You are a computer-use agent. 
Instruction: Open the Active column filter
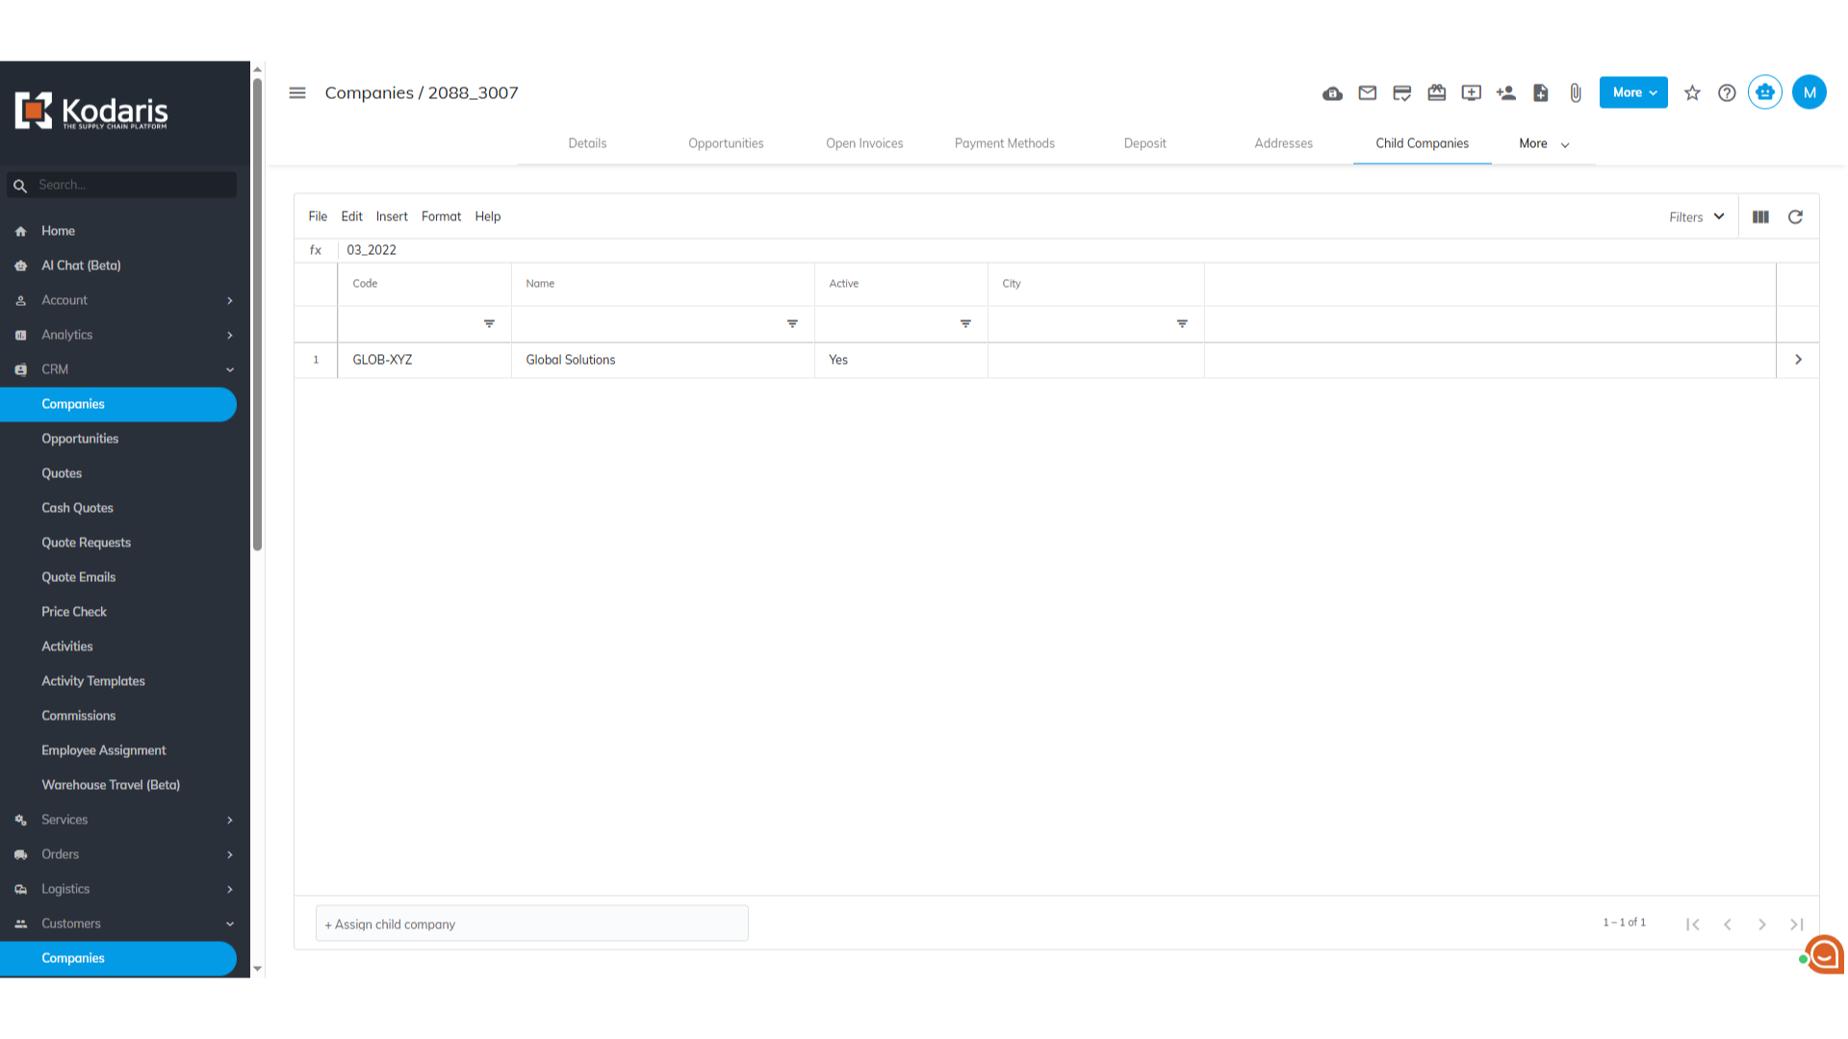click(965, 324)
